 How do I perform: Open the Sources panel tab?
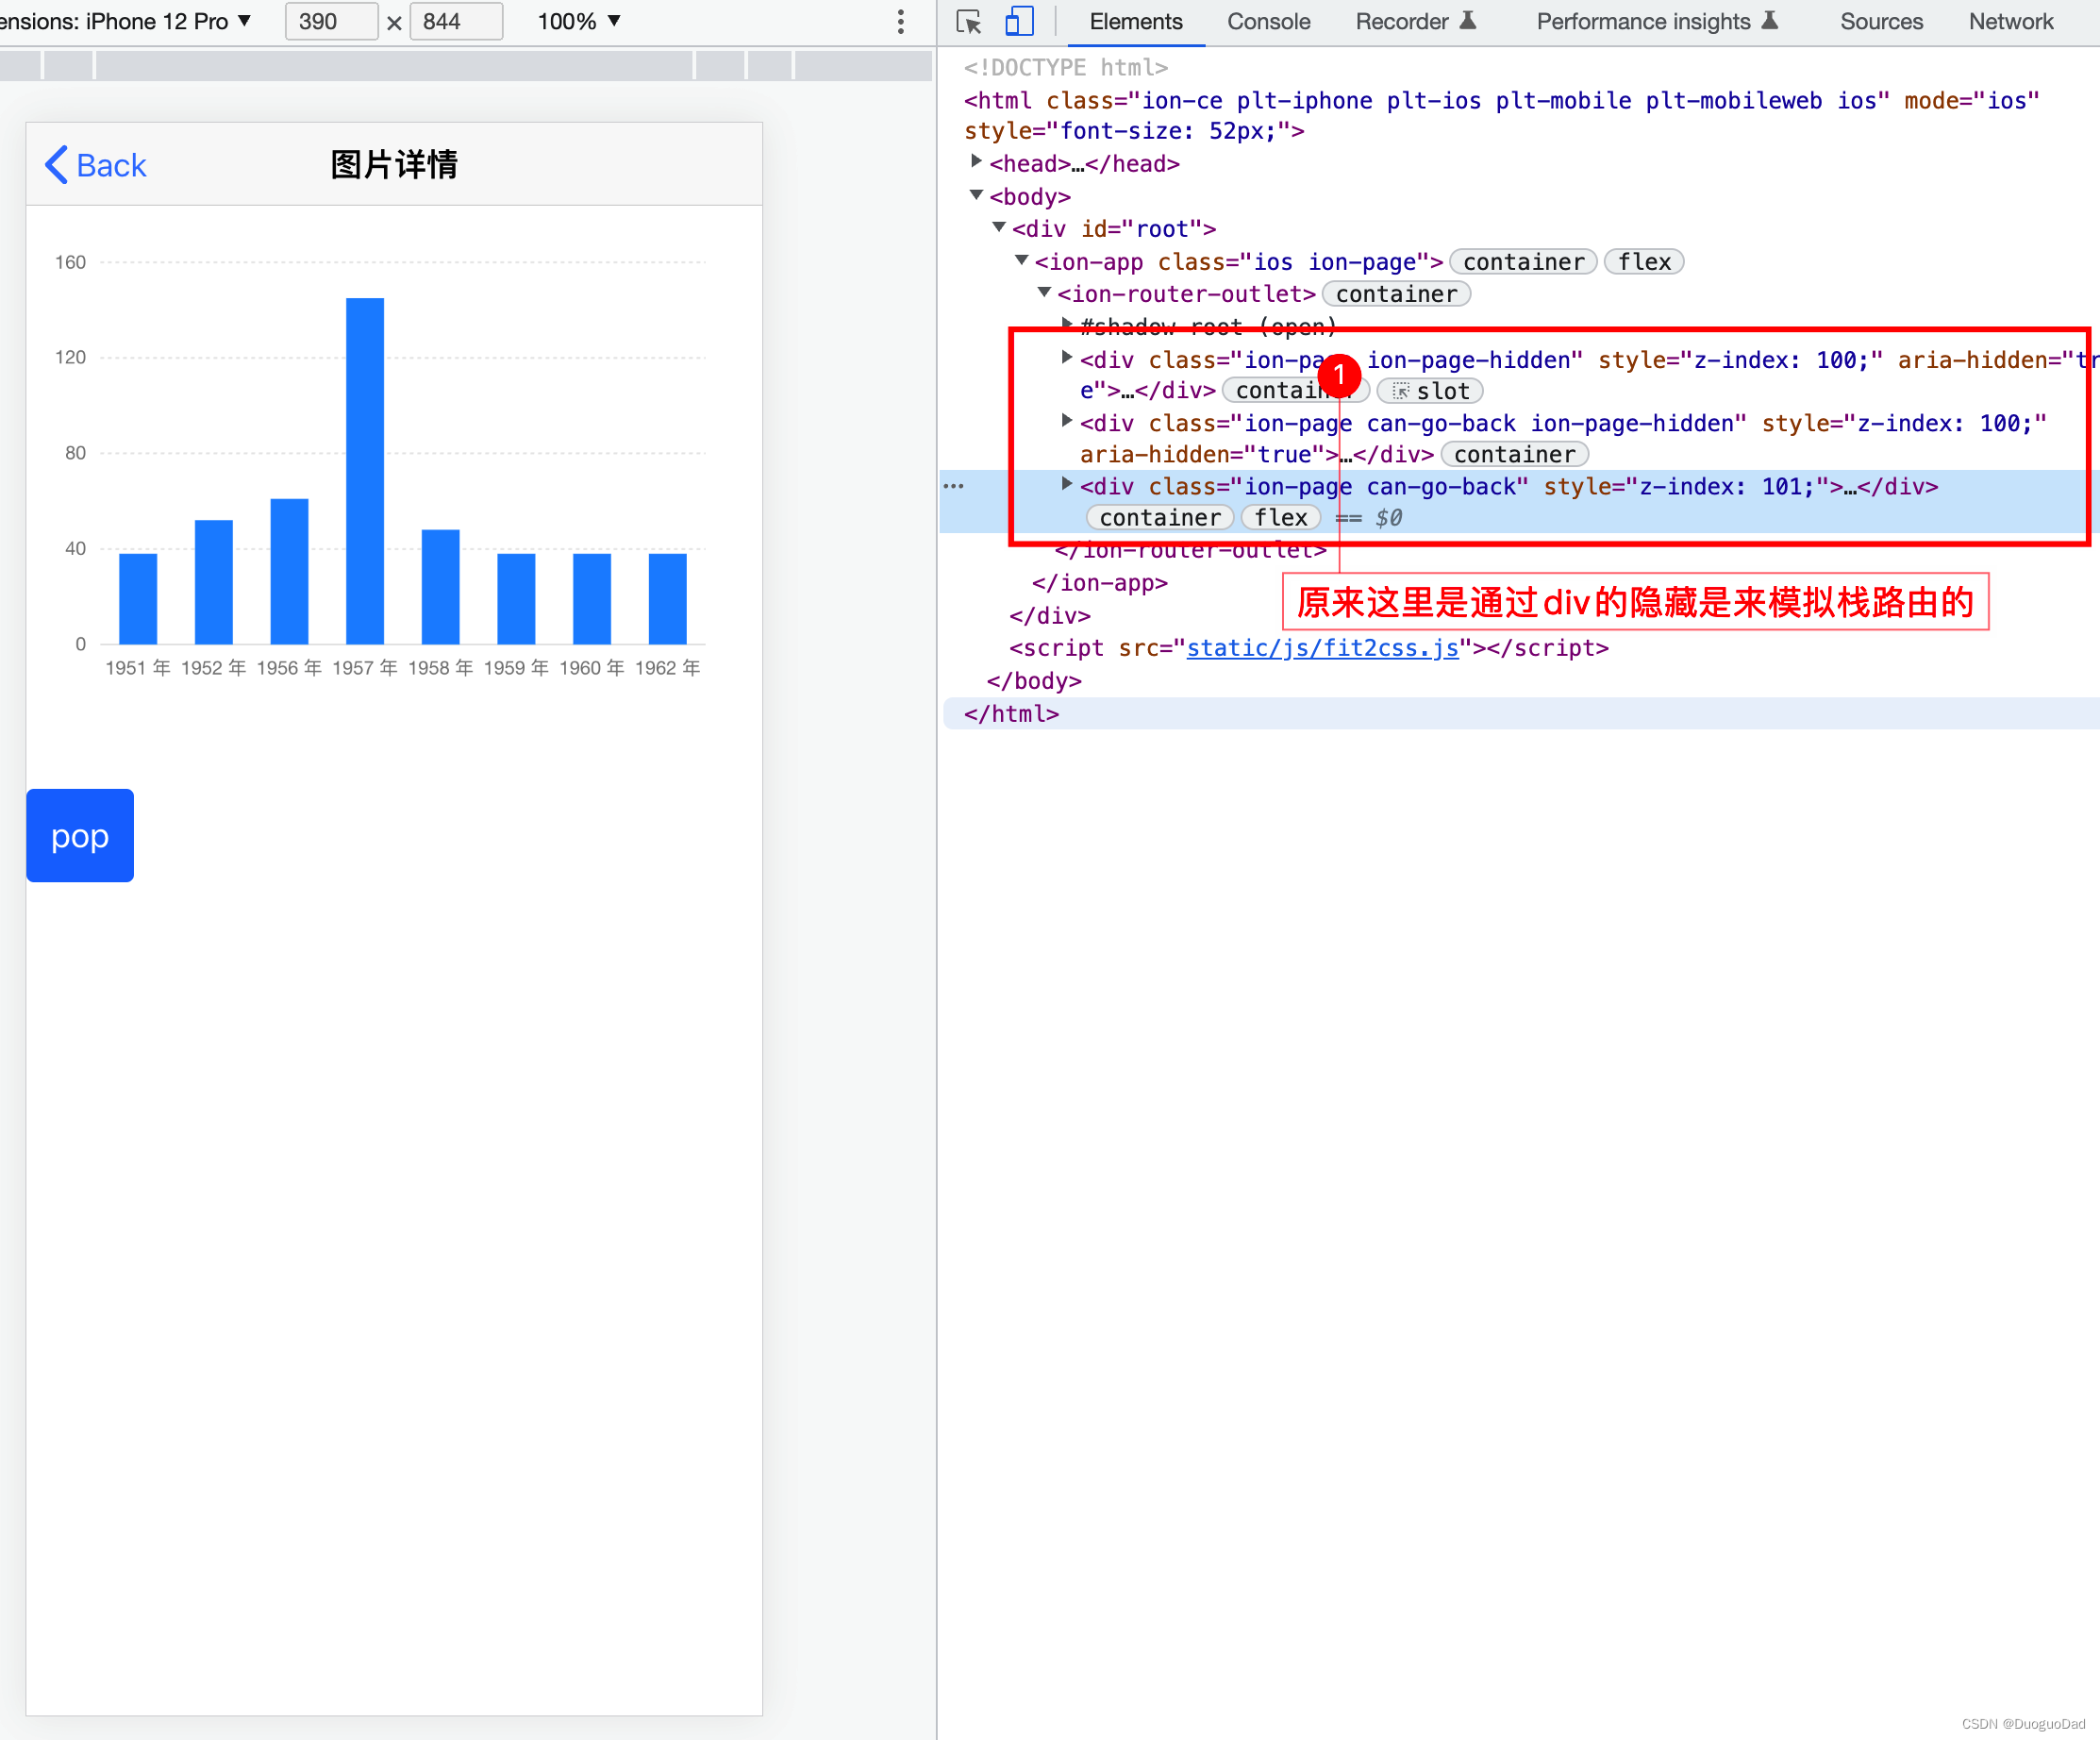pos(1880,21)
